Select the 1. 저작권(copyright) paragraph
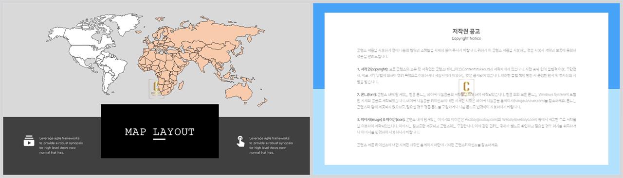This screenshot has width=623, height=178. [x=466, y=76]
